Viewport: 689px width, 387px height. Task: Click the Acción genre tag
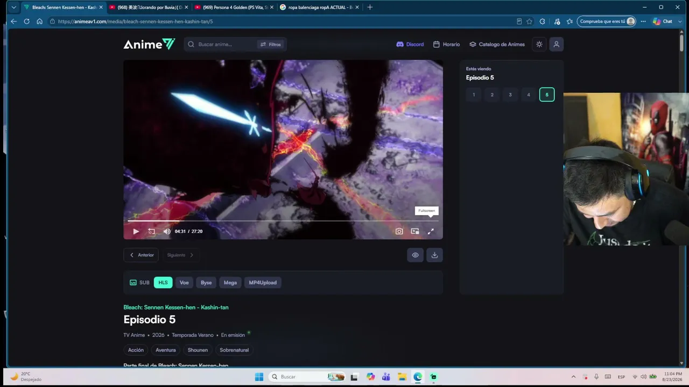click(136, 350)
